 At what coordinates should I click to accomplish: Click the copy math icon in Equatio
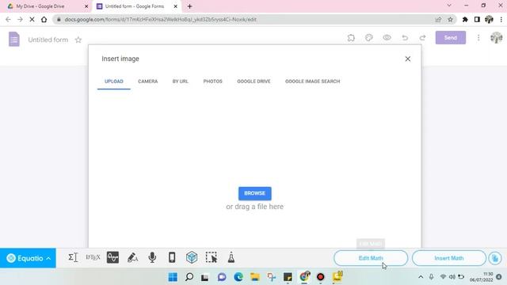[x=495, y=258]
